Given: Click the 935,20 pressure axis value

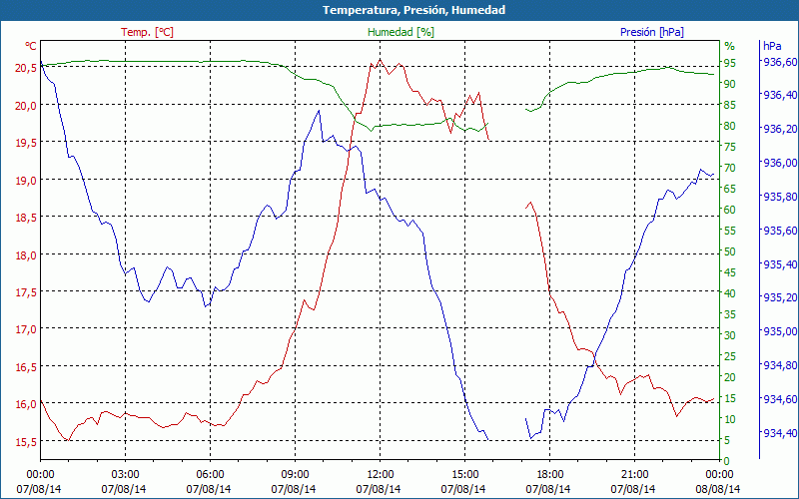Looking at the screenshot, I should click(x=780, y=297).
